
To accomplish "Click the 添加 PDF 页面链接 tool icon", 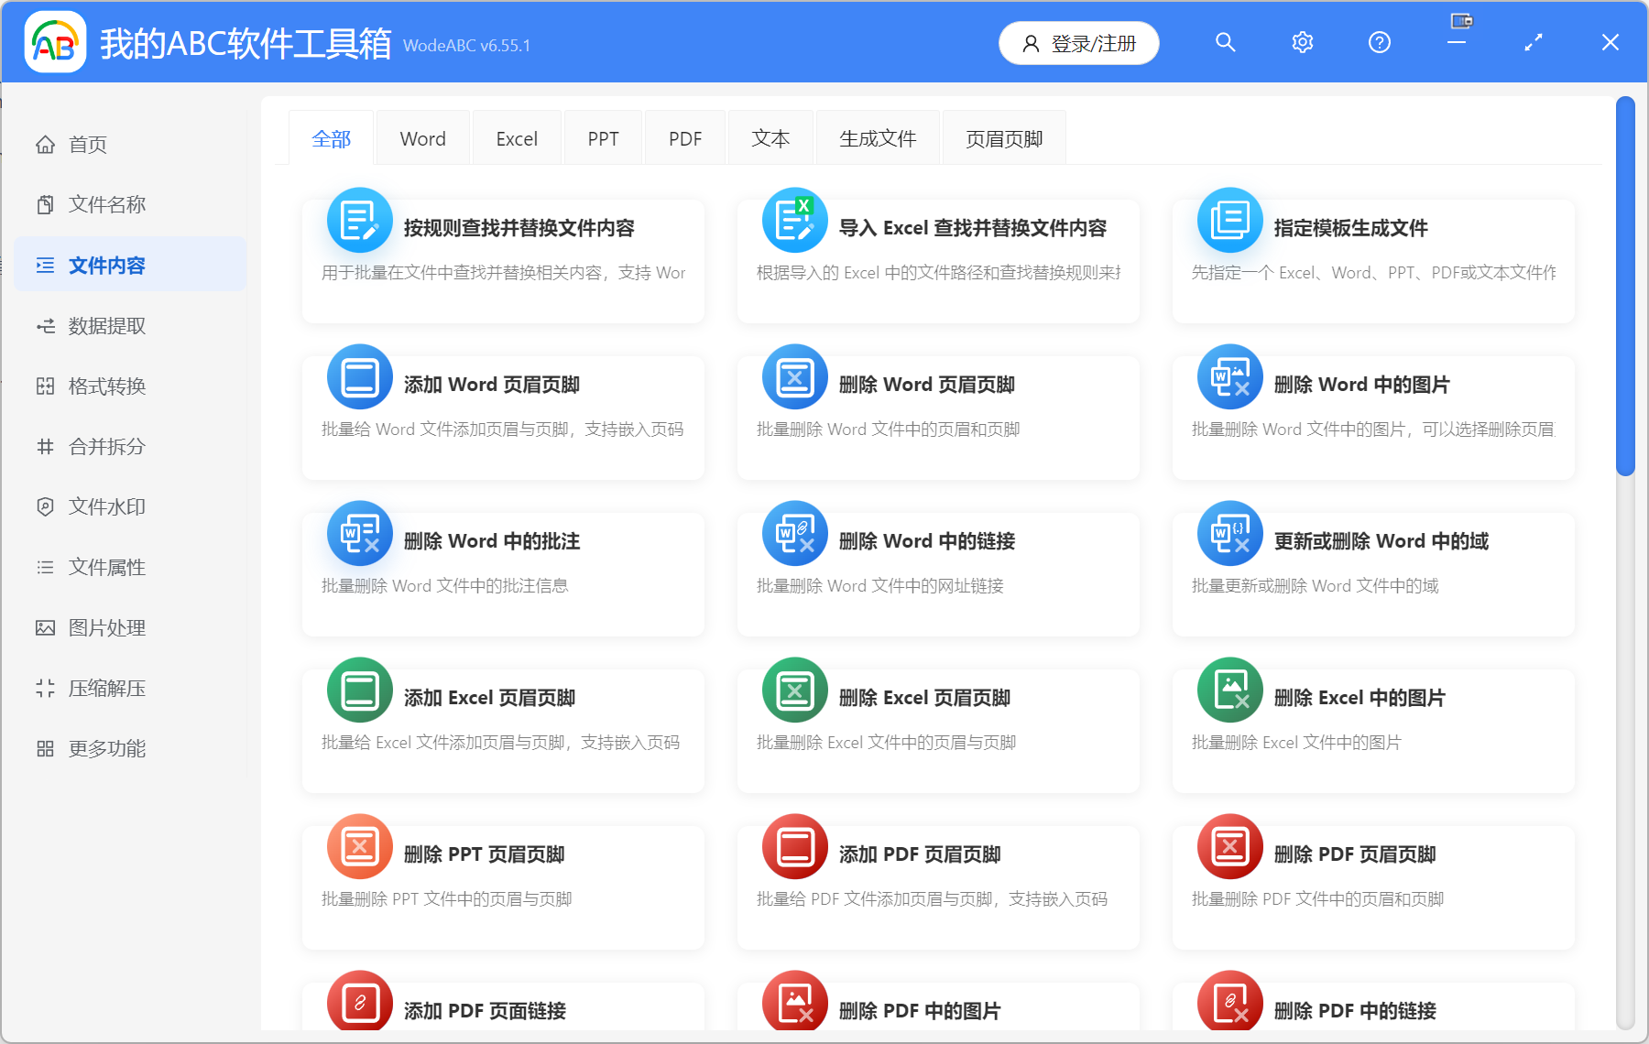I will coord(359,1002).
